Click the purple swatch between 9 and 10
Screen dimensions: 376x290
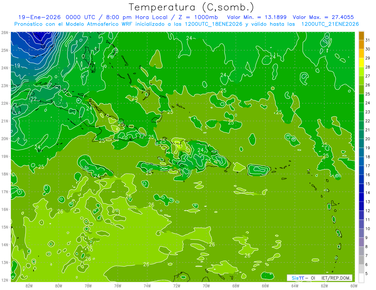tap(361, 233)
